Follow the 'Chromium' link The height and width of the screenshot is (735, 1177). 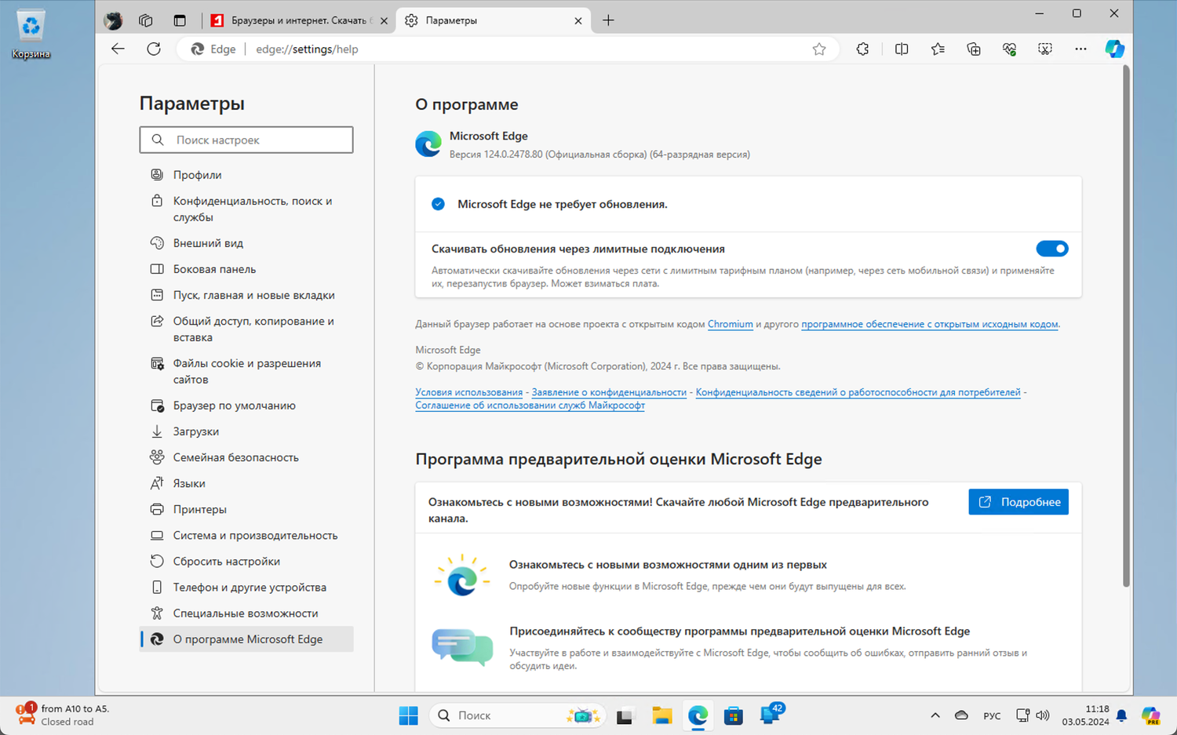(x=730, y=324)
